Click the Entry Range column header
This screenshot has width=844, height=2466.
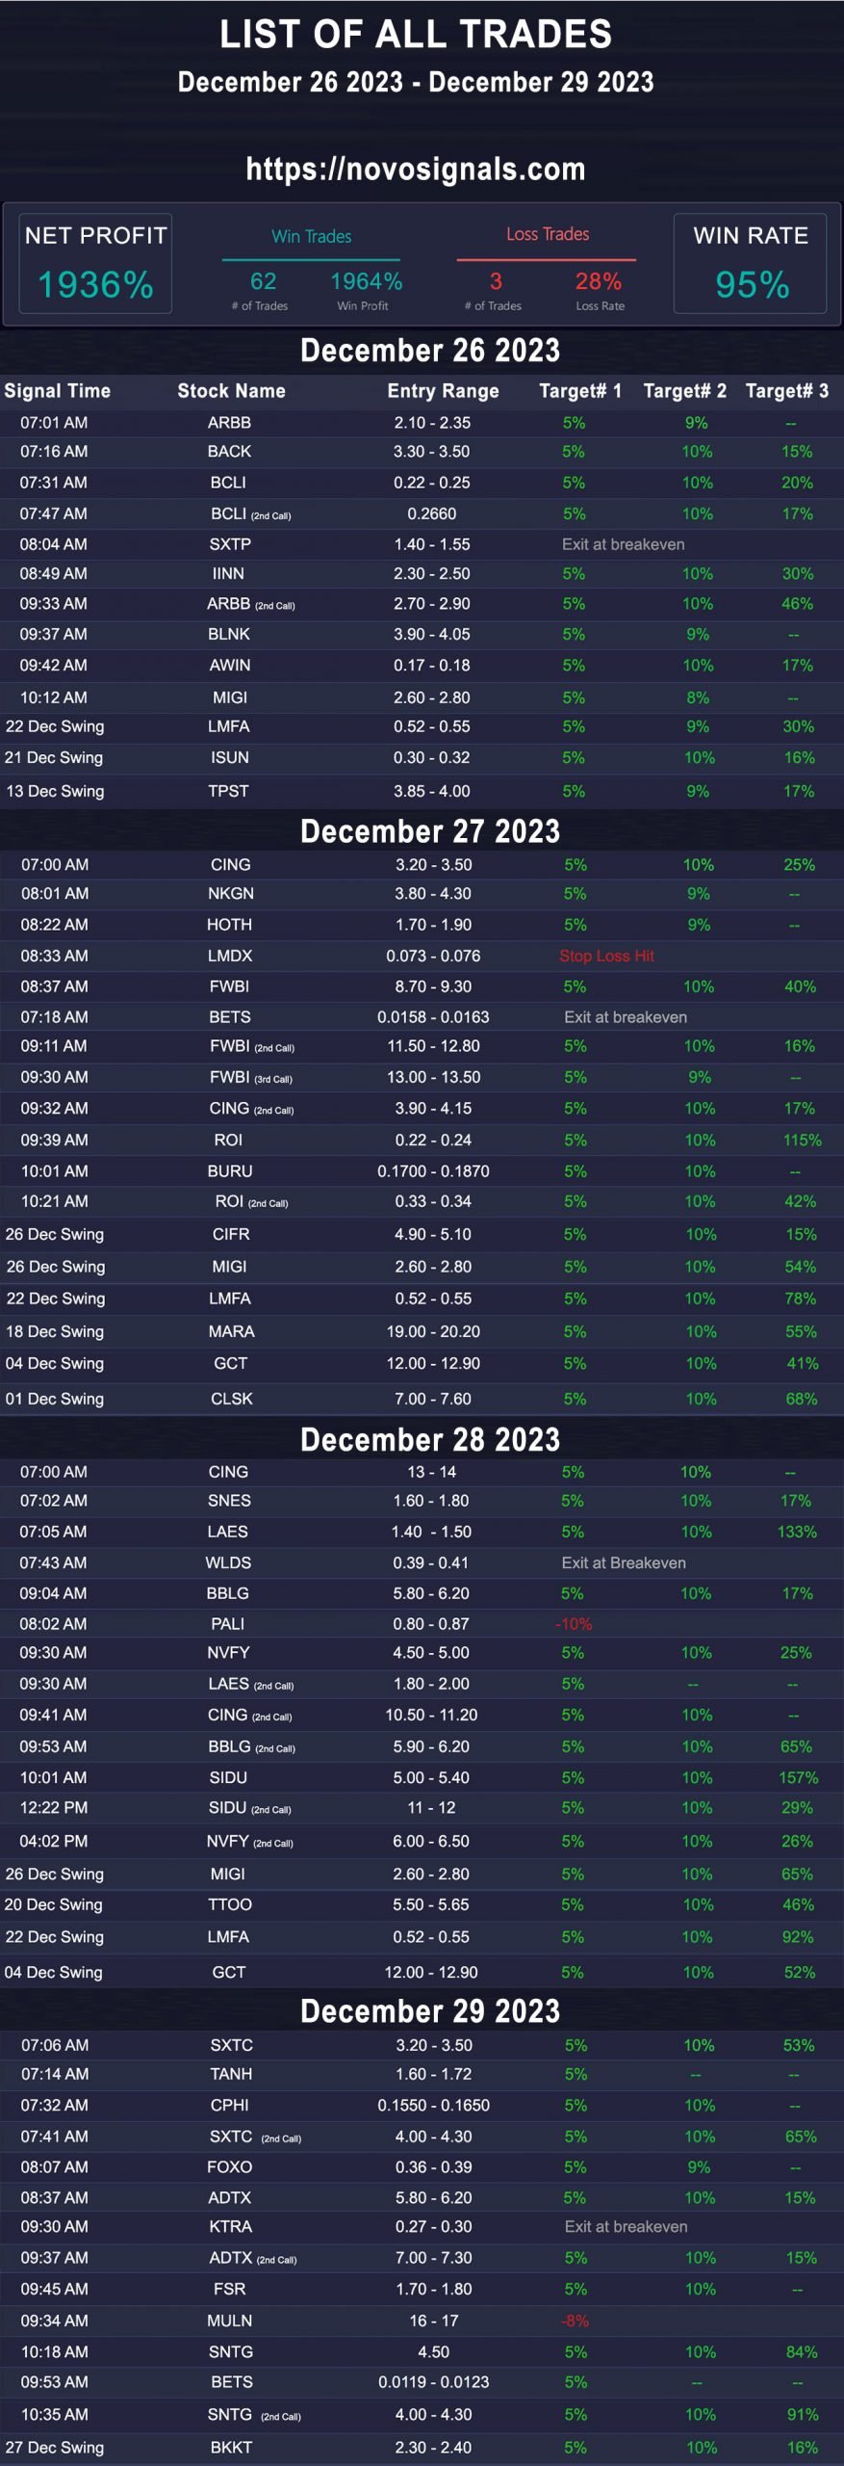443,391
